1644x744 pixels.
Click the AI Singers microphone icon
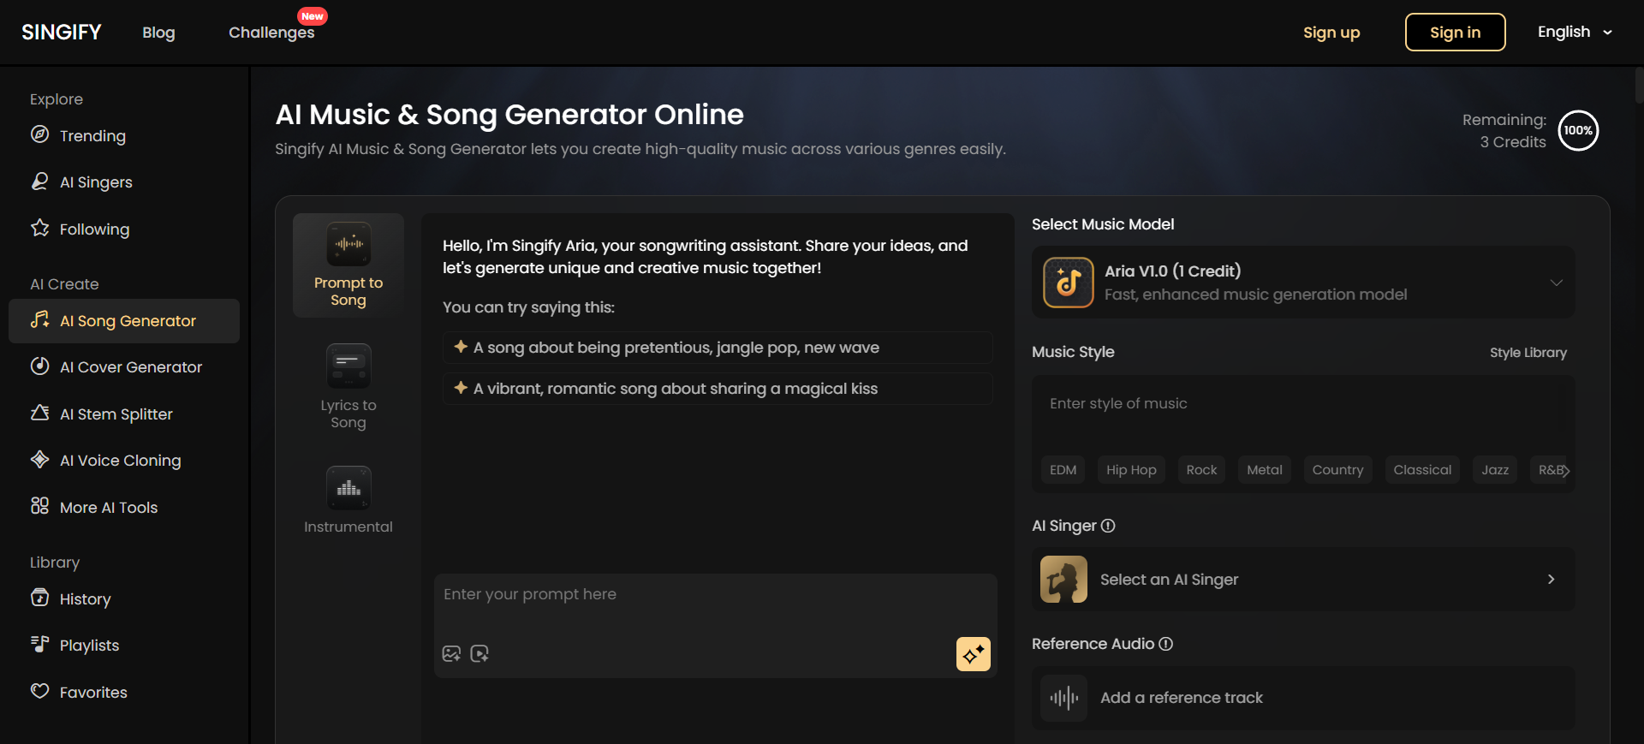pyautogui.click(x=40, y=181)
